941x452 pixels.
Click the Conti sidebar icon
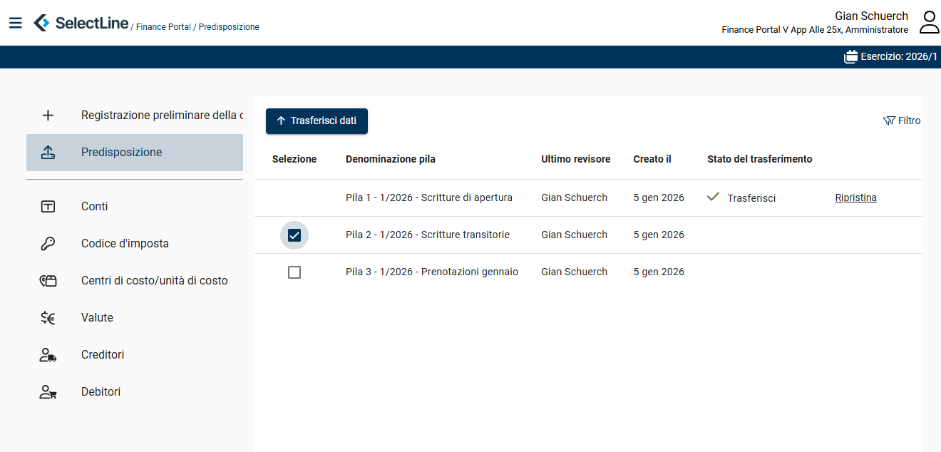tap(48, 207)
